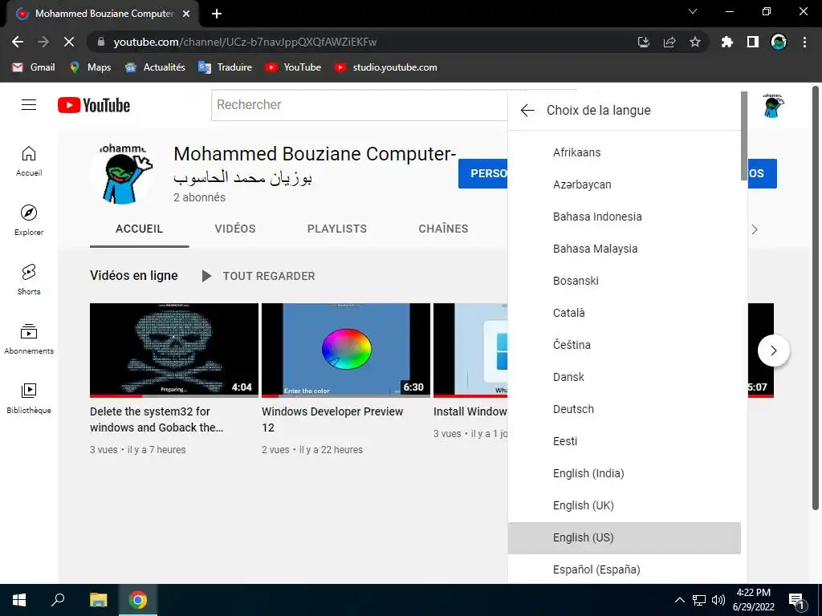Screen dimensions: 822x616
Task: Go back from the Choix de la langue panel
Action: click(527, 110)
